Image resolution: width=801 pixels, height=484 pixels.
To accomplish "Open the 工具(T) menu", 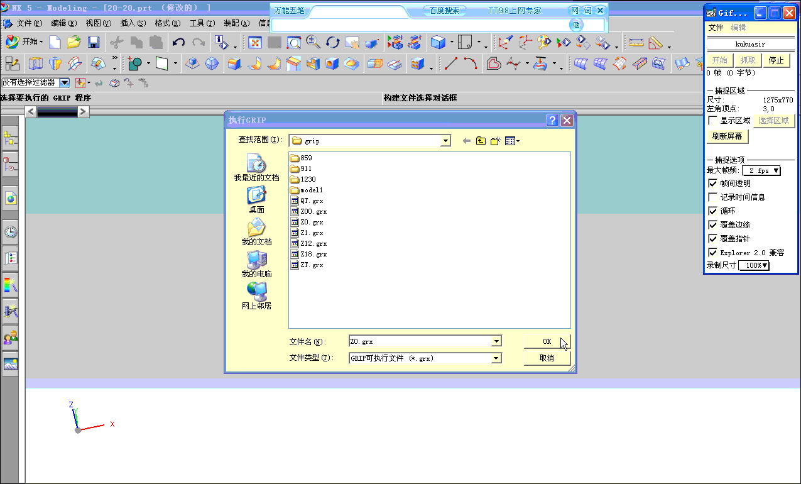I will click(x=202, y=23).
